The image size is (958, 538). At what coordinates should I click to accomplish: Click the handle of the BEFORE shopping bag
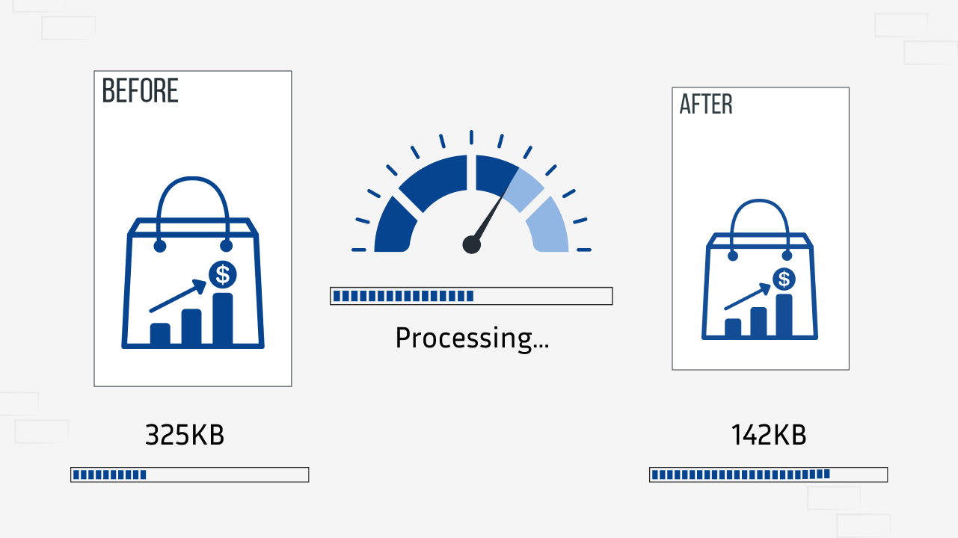(193, 194)
